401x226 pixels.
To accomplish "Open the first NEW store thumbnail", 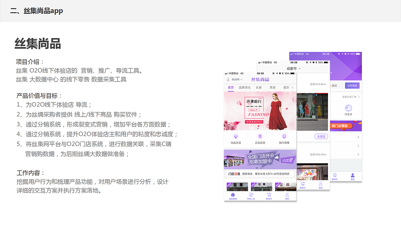I will coord(237,187).
